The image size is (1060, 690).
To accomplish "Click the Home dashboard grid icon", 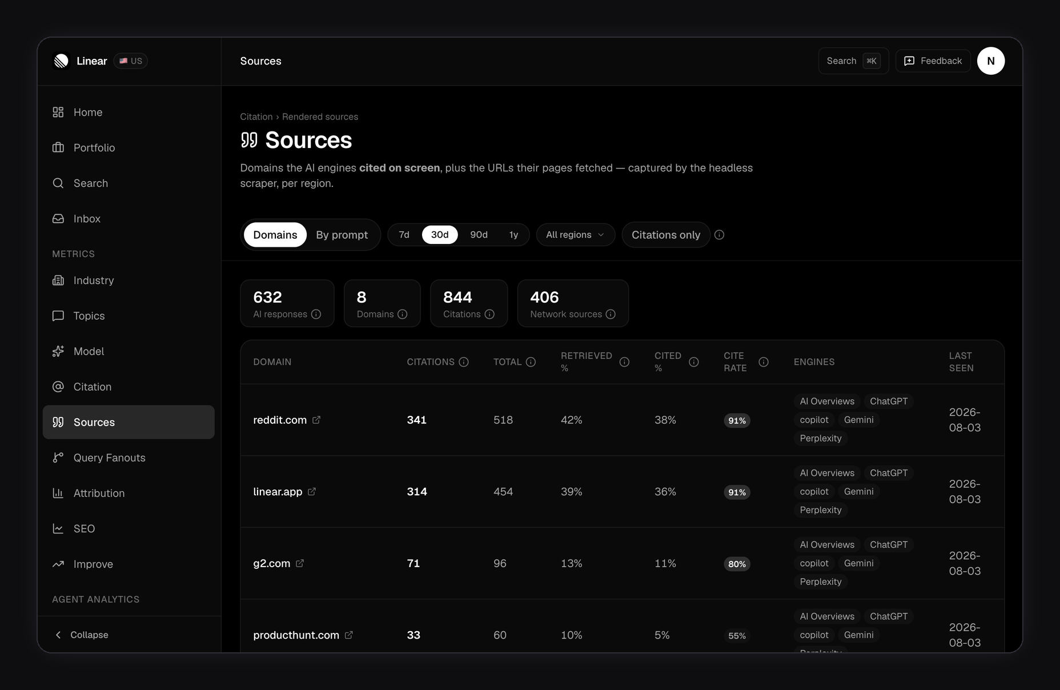I will [58, 112].
